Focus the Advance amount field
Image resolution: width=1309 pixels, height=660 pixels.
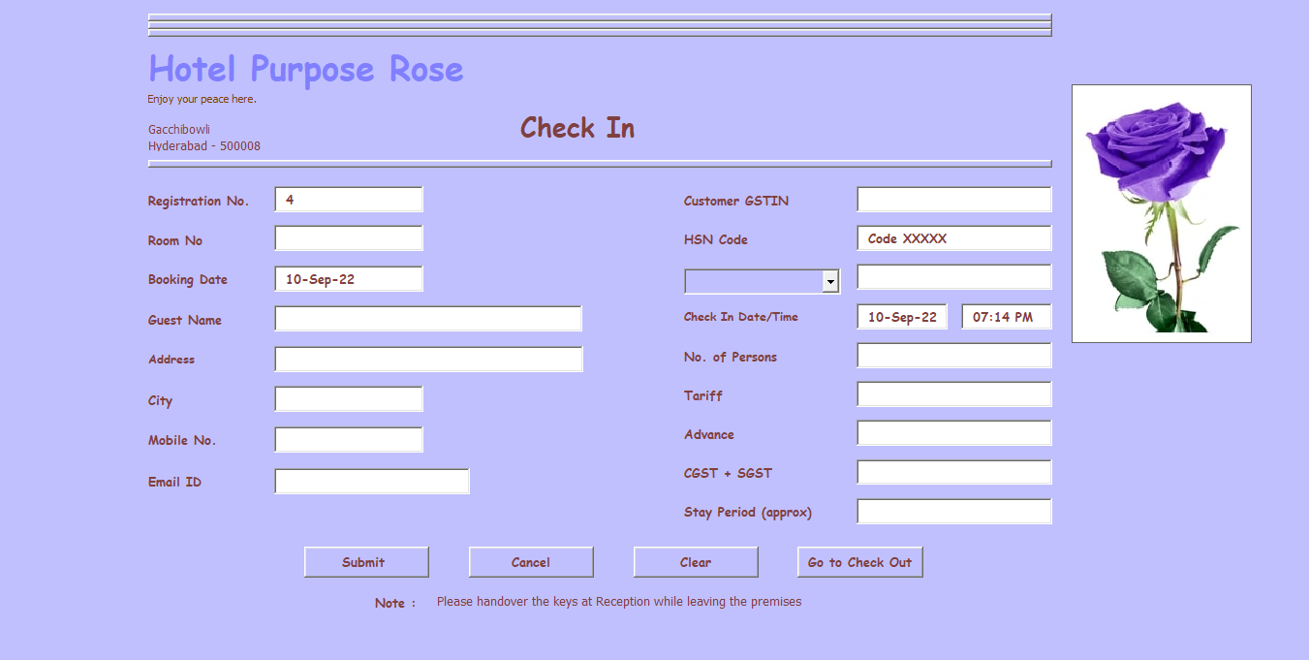point(953,433)
